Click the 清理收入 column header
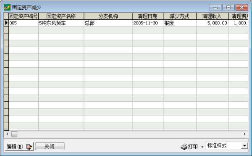This screenshot has height=156, width=252. pos(212,16)
